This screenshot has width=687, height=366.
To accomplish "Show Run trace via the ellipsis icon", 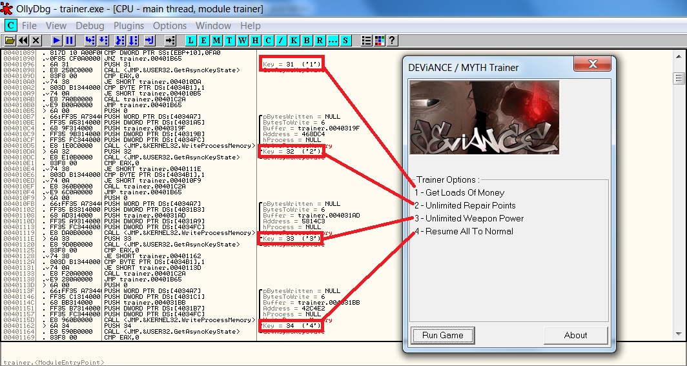I will point(333,40).
